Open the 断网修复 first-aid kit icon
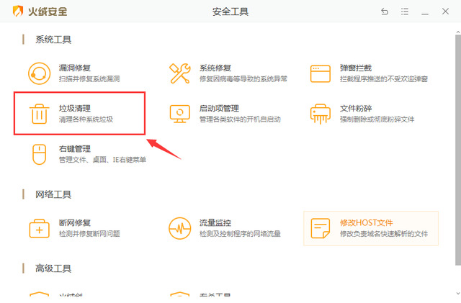This screenshot has width=461, height=303. click(x=39, y=228)
